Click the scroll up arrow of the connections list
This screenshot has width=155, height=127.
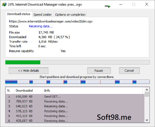click(x=147, y=90)
